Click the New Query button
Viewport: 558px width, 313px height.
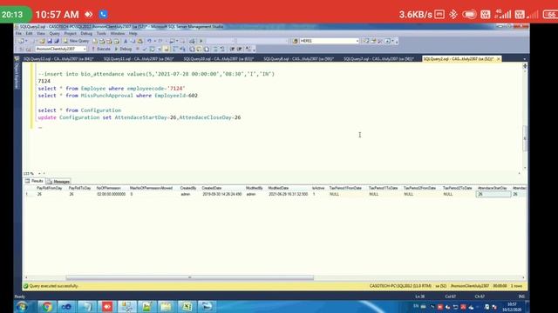click(76, 41)
